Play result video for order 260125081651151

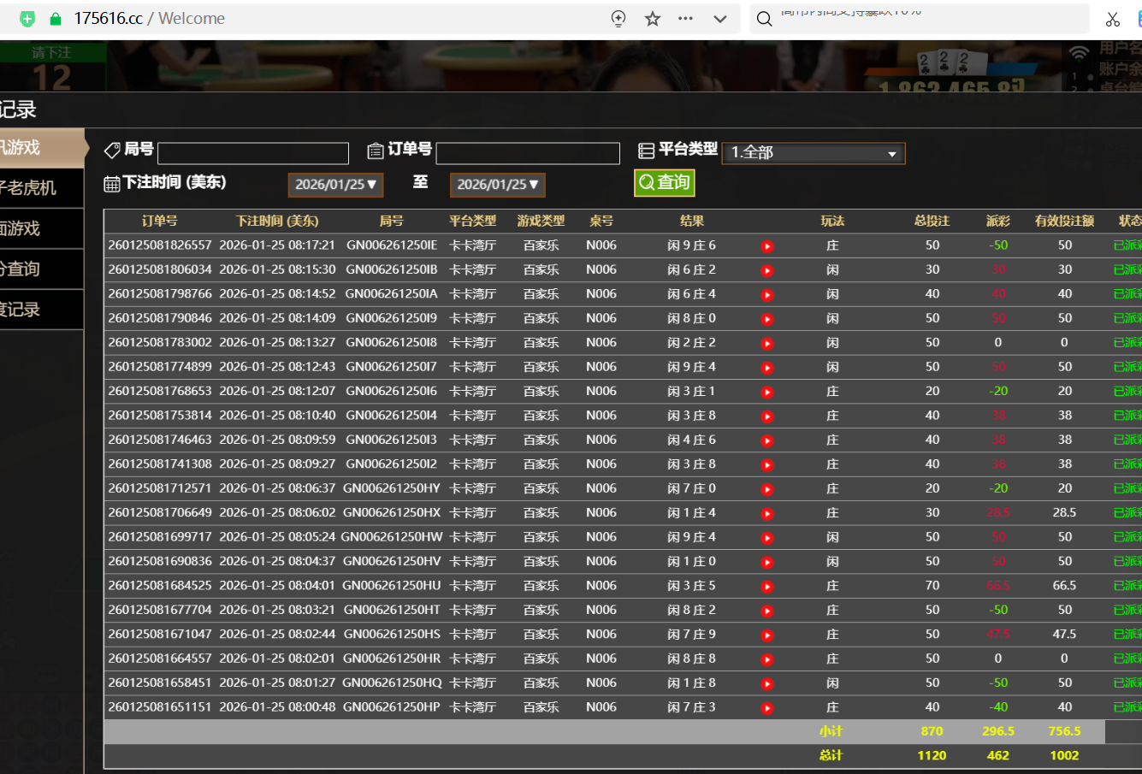[767, 708]
